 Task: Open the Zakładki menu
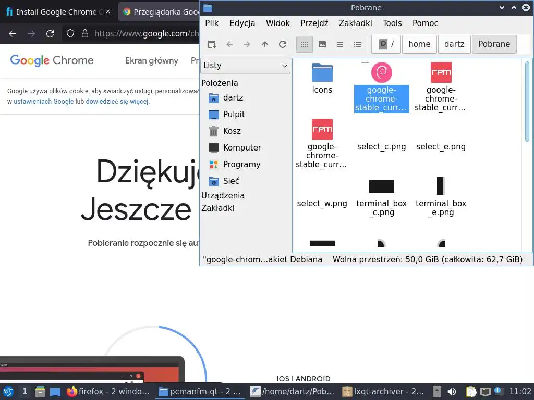point(355,23)
